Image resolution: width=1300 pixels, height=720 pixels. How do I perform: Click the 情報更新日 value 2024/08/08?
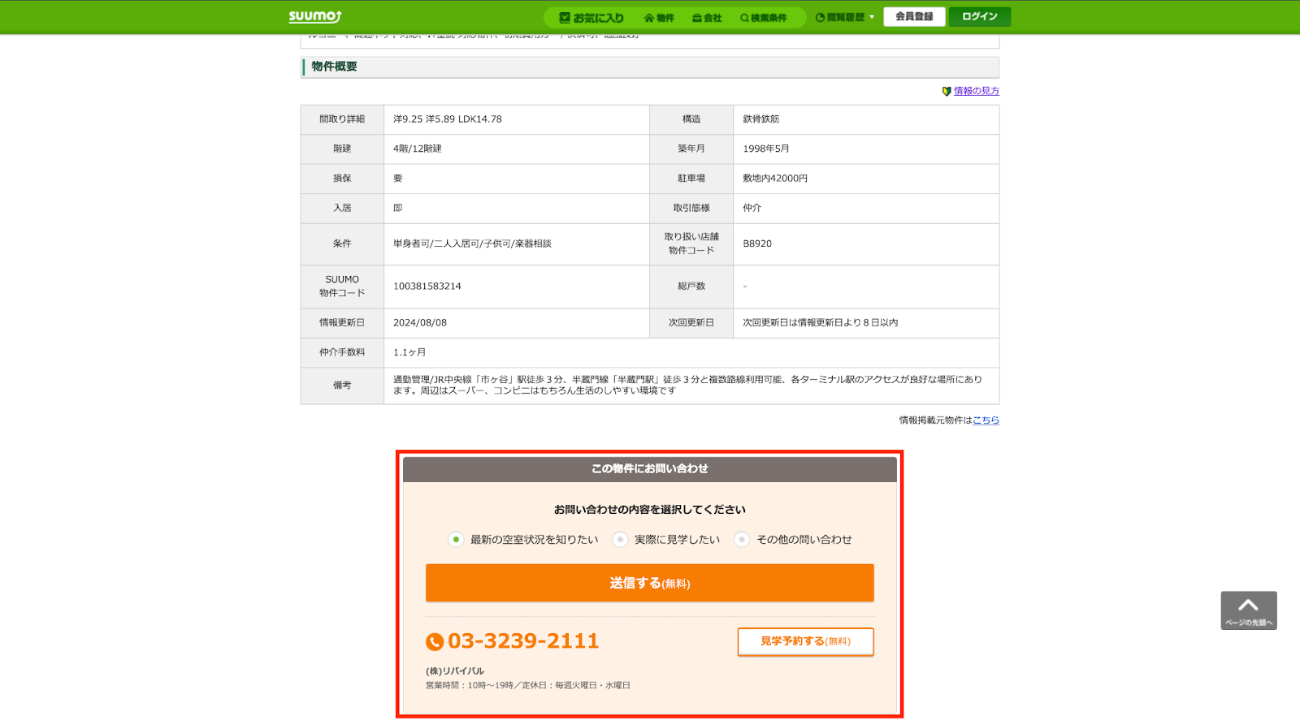tap(420, 323)
